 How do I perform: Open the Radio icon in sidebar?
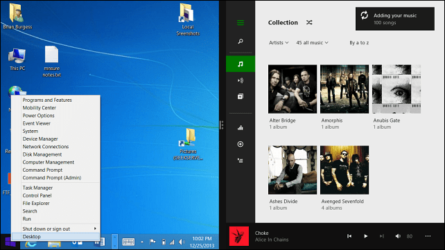point(241,80)
